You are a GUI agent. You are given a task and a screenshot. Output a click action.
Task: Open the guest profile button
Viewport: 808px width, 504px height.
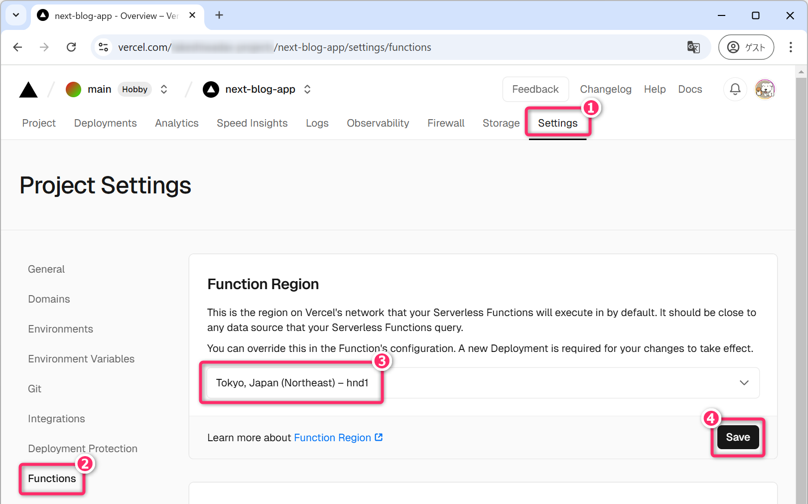pos(746,47)
